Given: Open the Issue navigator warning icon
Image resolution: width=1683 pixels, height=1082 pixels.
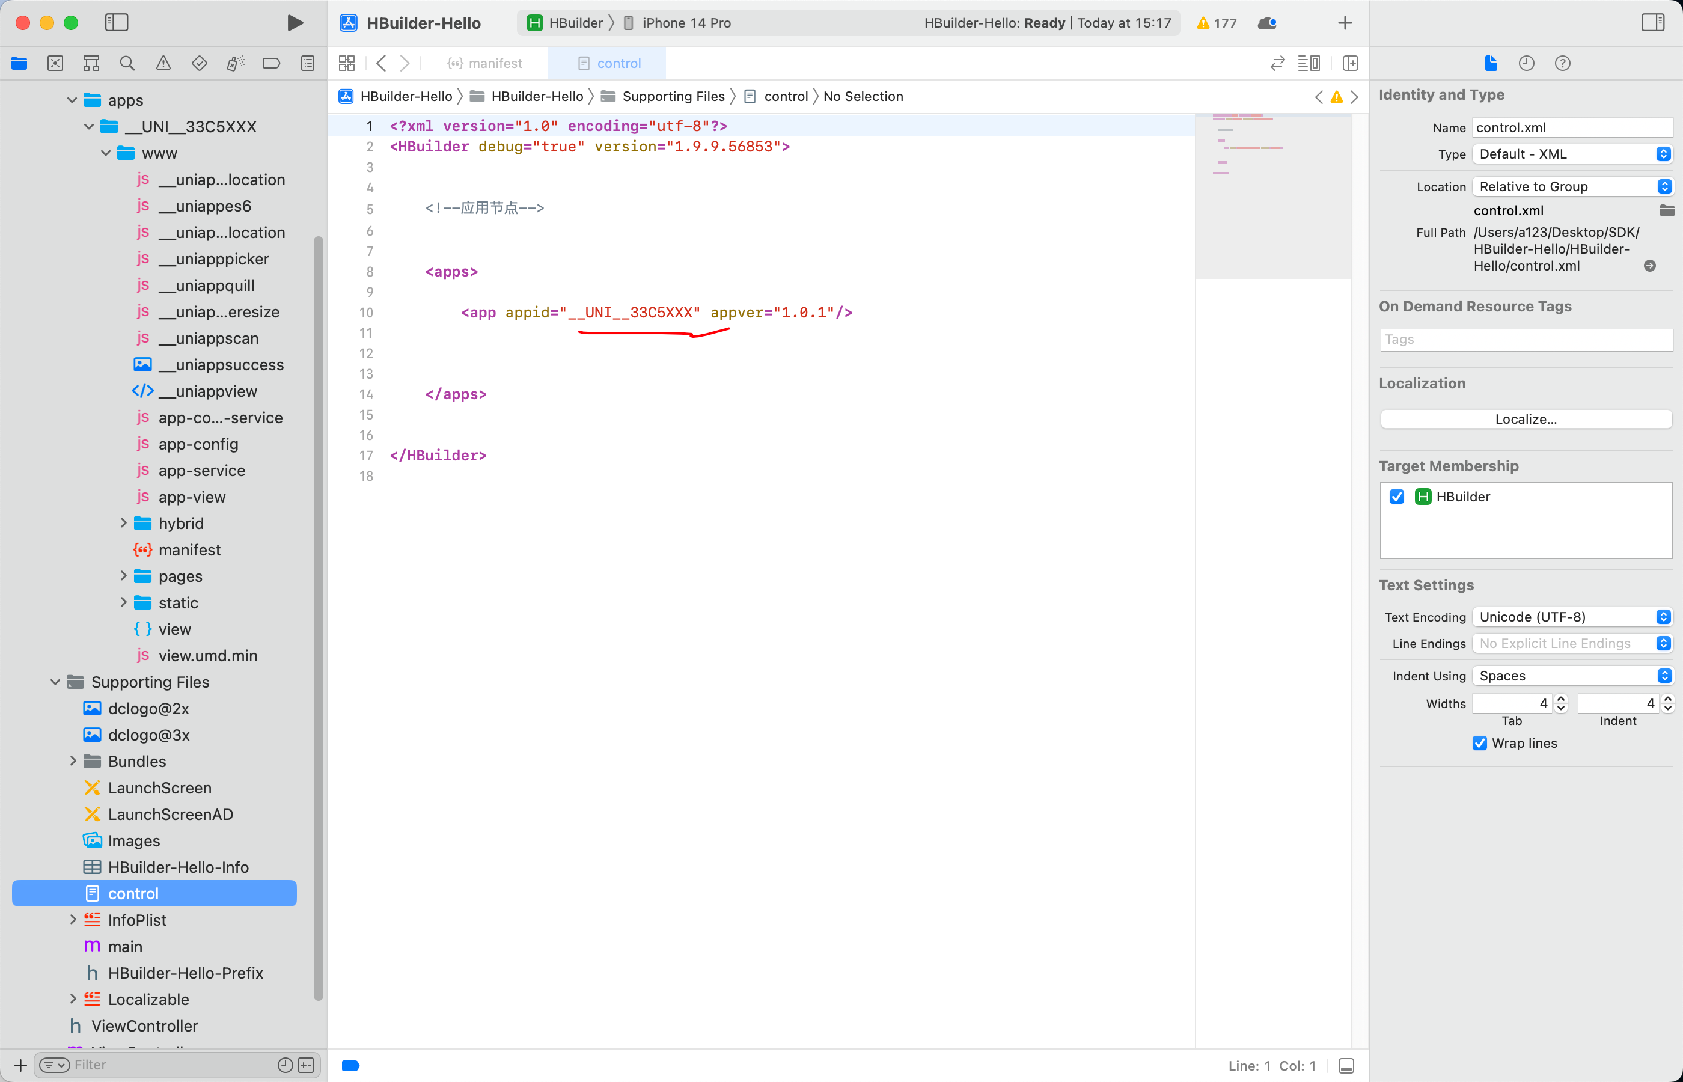Looking at the screenshot, I should click(163, 63).
